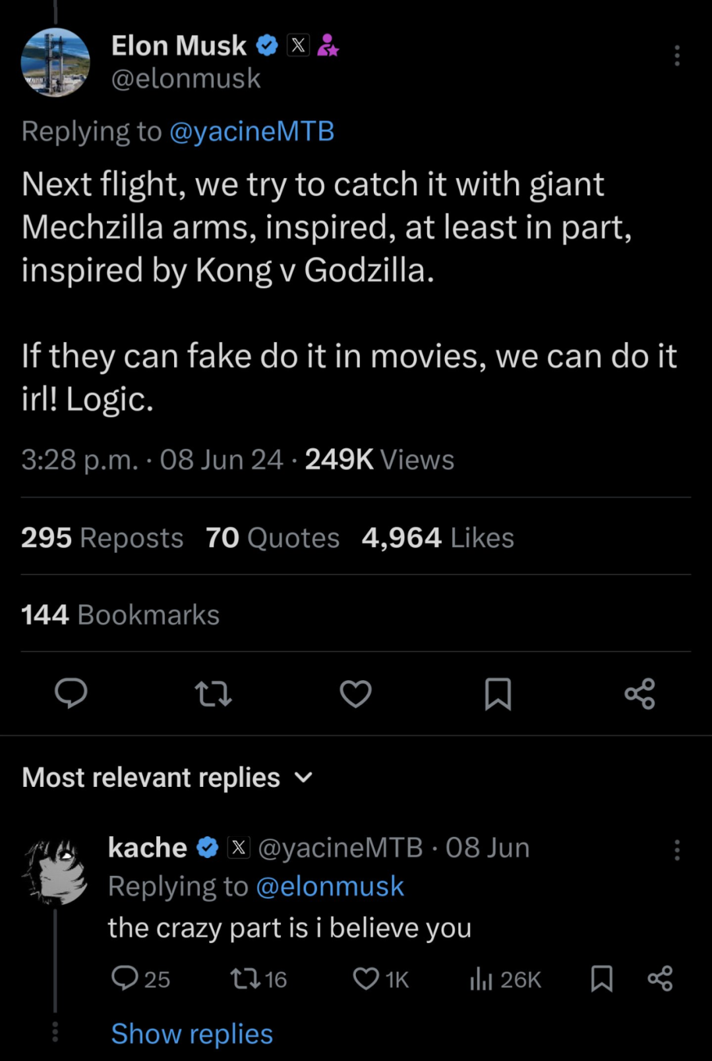Tap the reply icon under the main post
The image size is (712, 1061).
click(71, 693)
